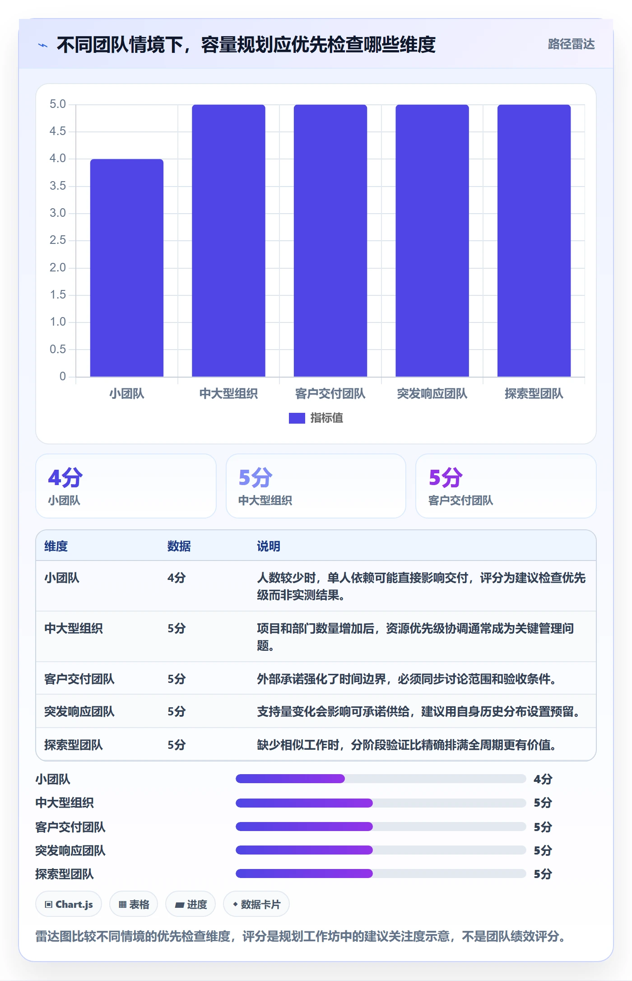The image size is (632, 981).
Task: Click the footer note starting with 雷达图比较
Action: click(x=300, y=936)
